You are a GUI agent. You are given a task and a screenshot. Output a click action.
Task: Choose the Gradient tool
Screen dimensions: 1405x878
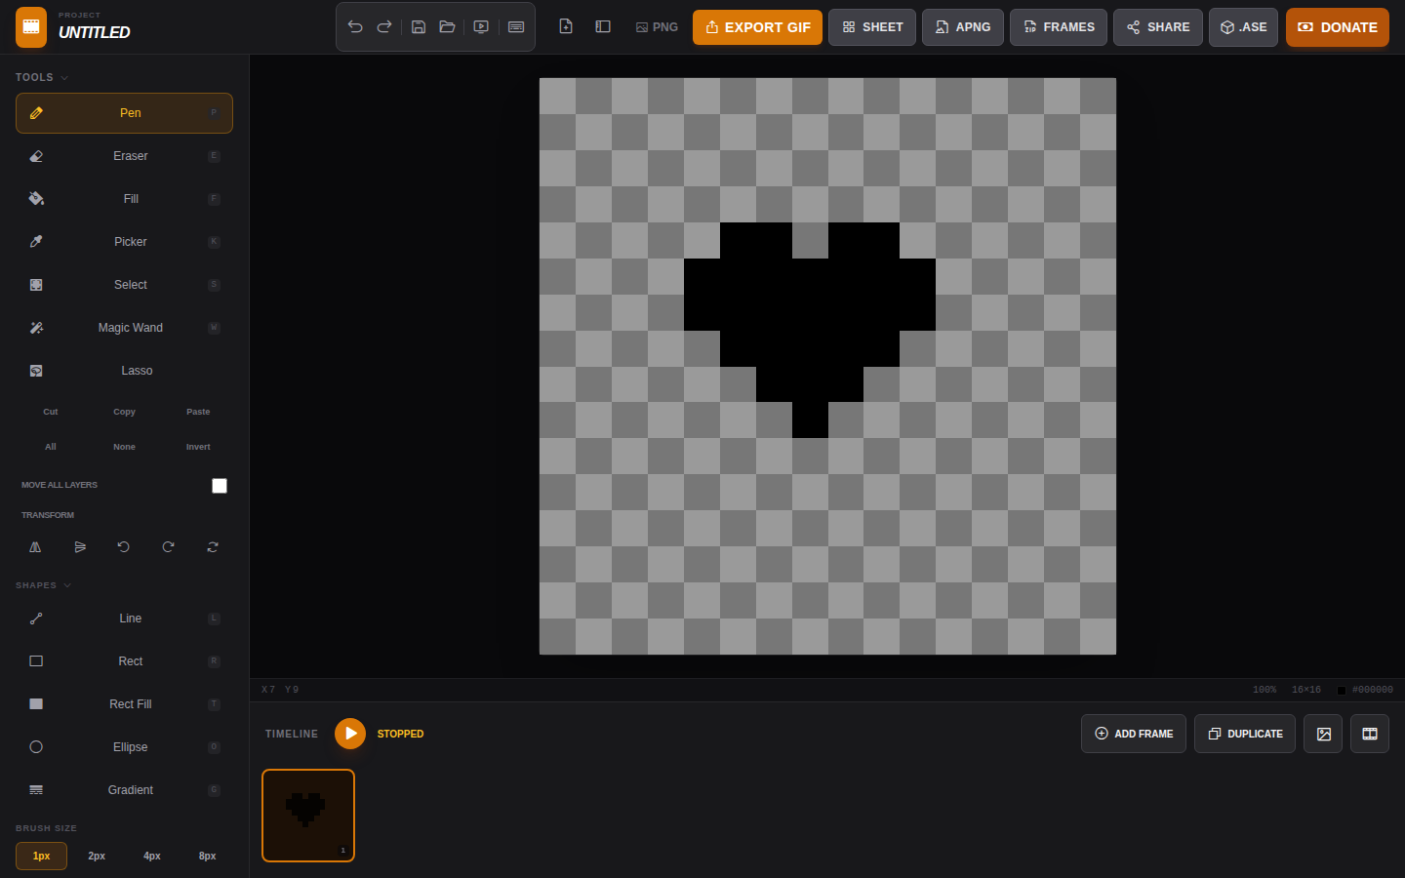pos(124,790)
